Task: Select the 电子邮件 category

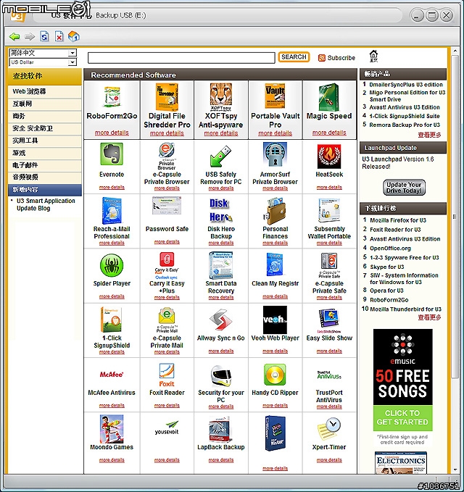Action: pyautogui.click(x=45, y=165)
